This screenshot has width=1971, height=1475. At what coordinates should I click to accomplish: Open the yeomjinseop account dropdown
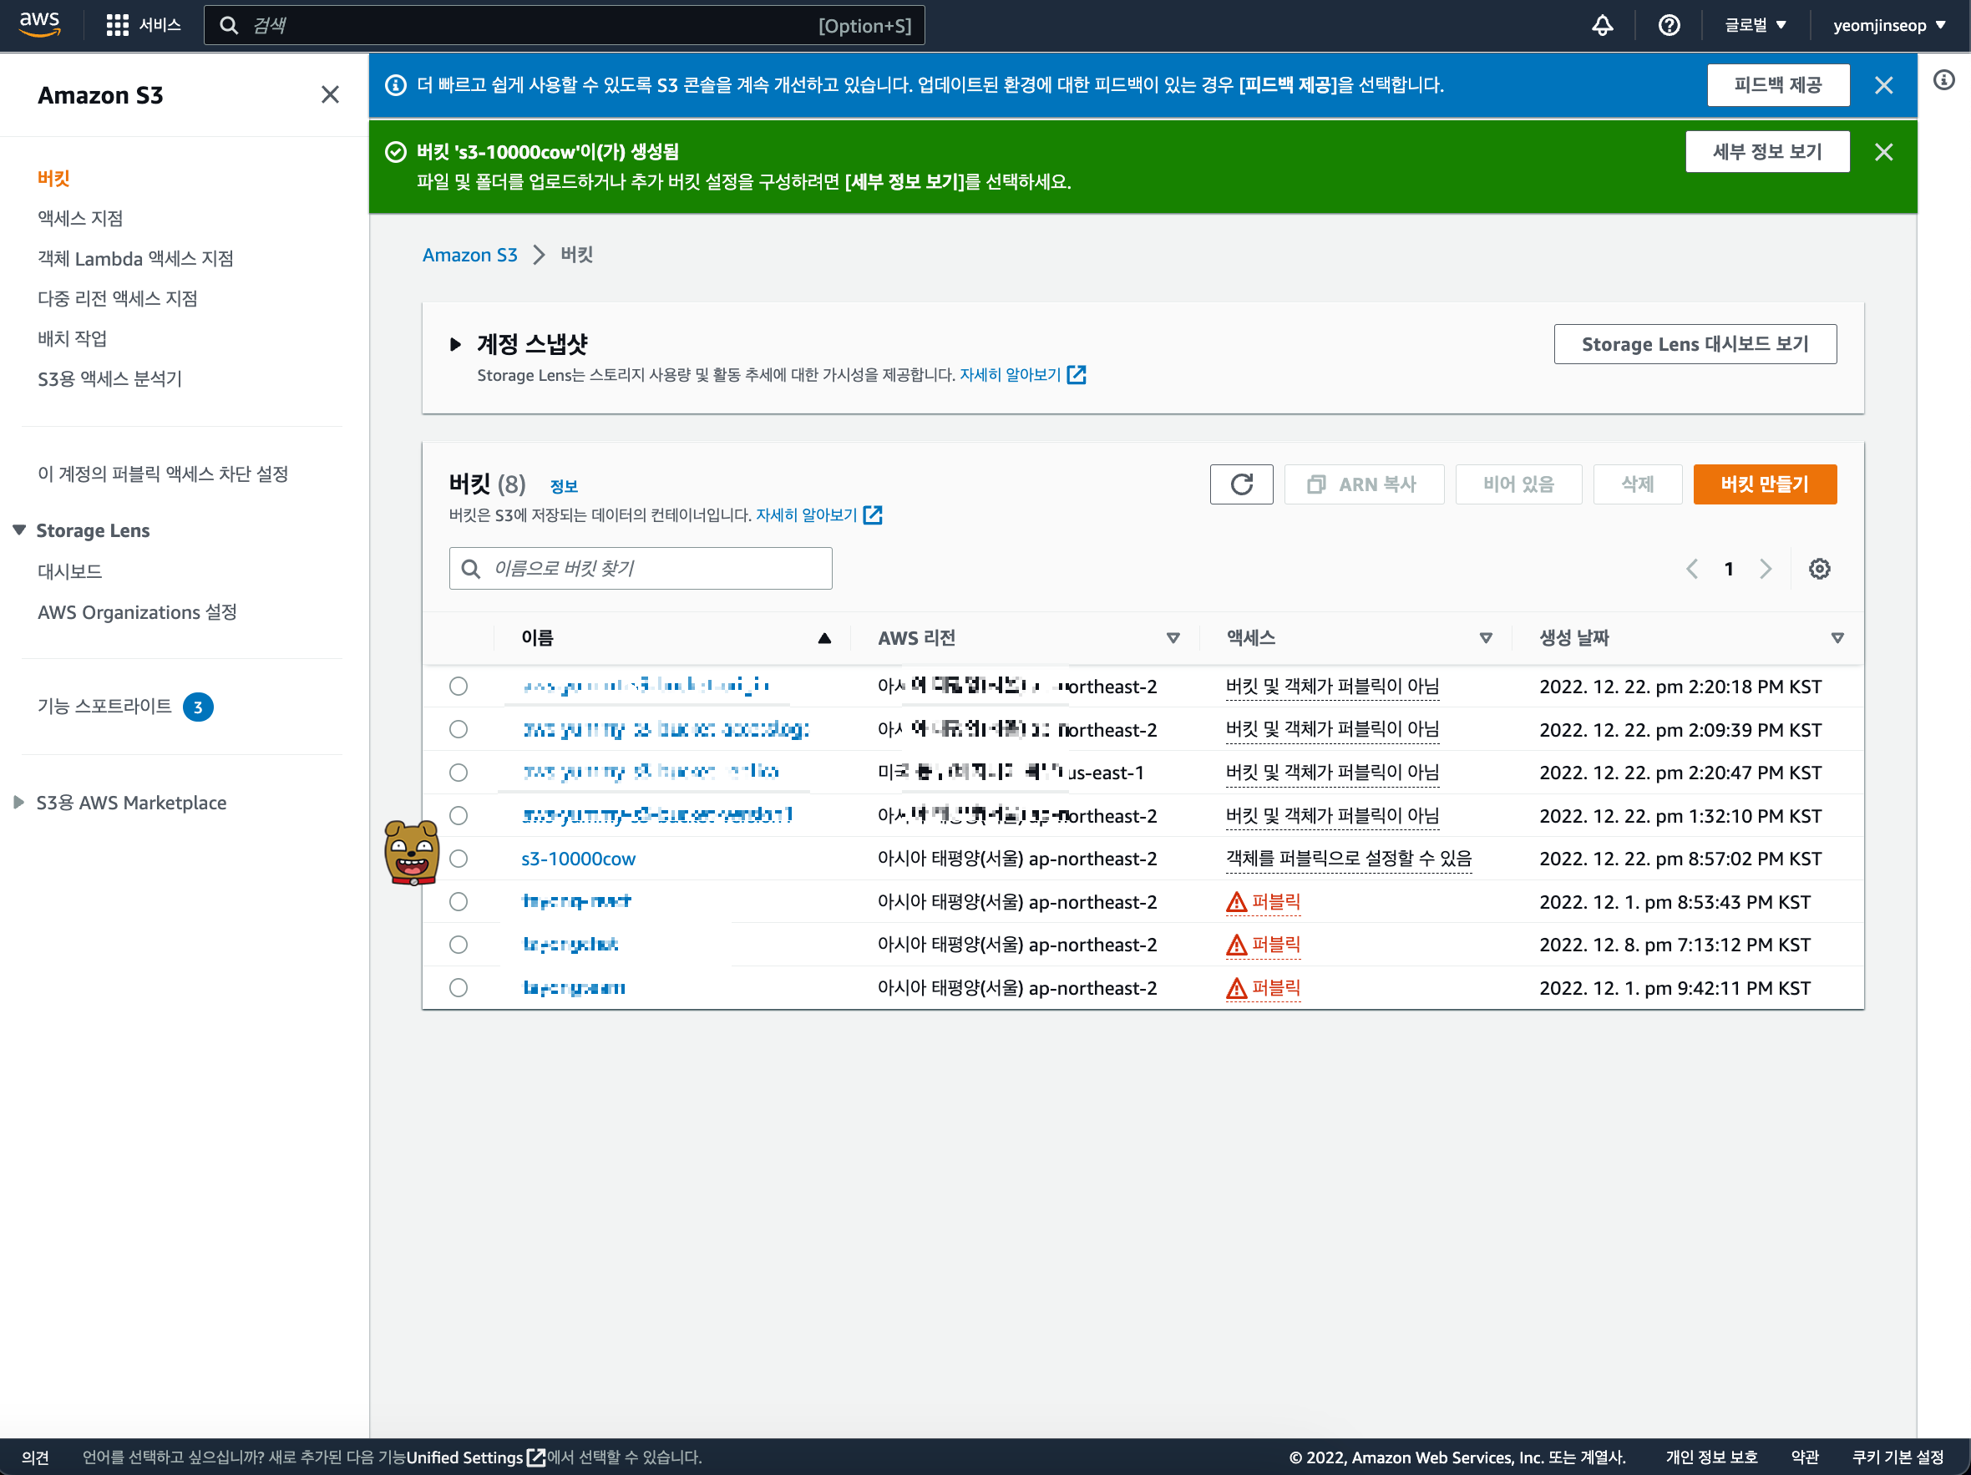1888,25
